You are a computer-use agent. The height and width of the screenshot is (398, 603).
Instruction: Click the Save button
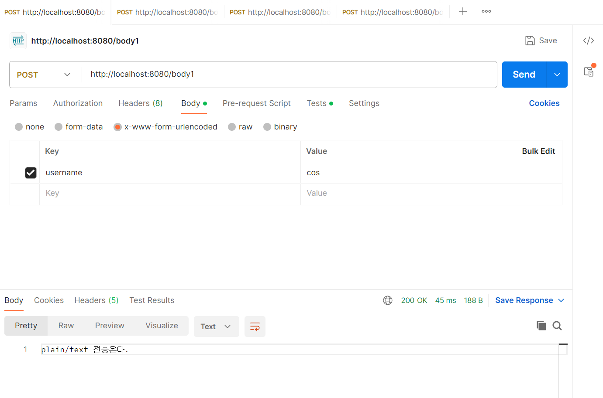click(541, 41)
